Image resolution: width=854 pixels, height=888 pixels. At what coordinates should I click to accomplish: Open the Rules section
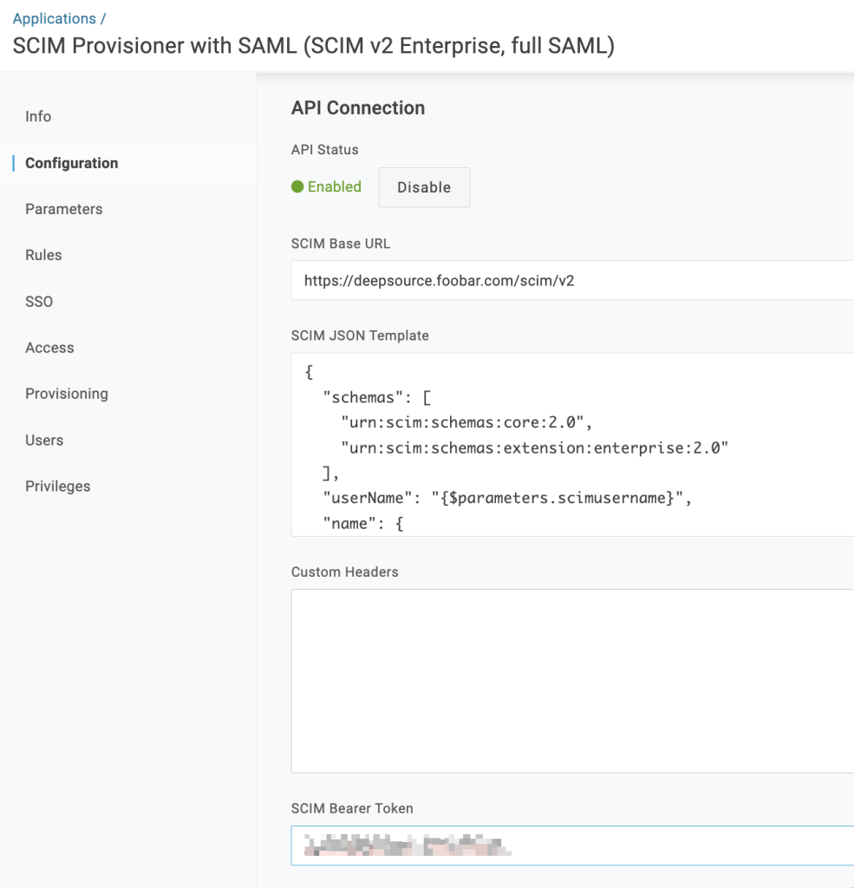(x=43, y=255)
